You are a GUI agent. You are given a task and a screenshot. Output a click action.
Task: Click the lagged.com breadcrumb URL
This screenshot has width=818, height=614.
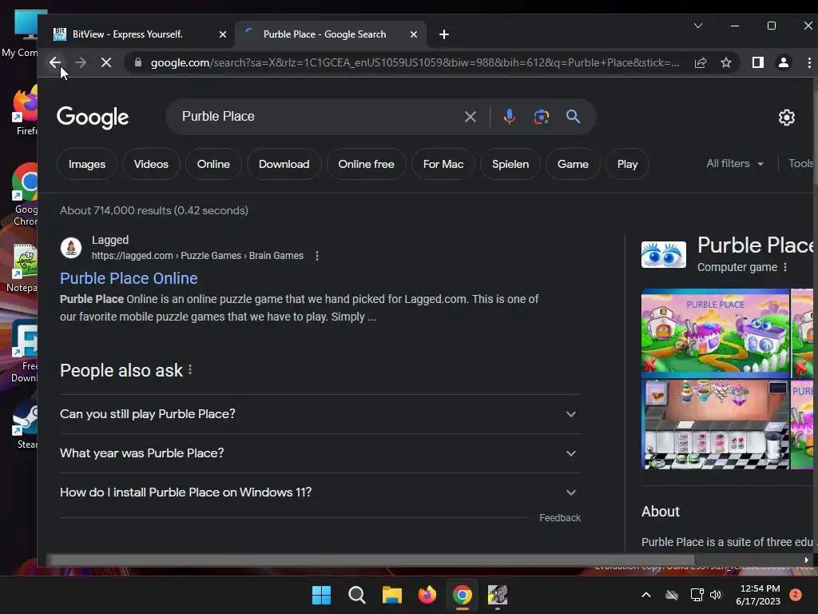click(197, 256)
